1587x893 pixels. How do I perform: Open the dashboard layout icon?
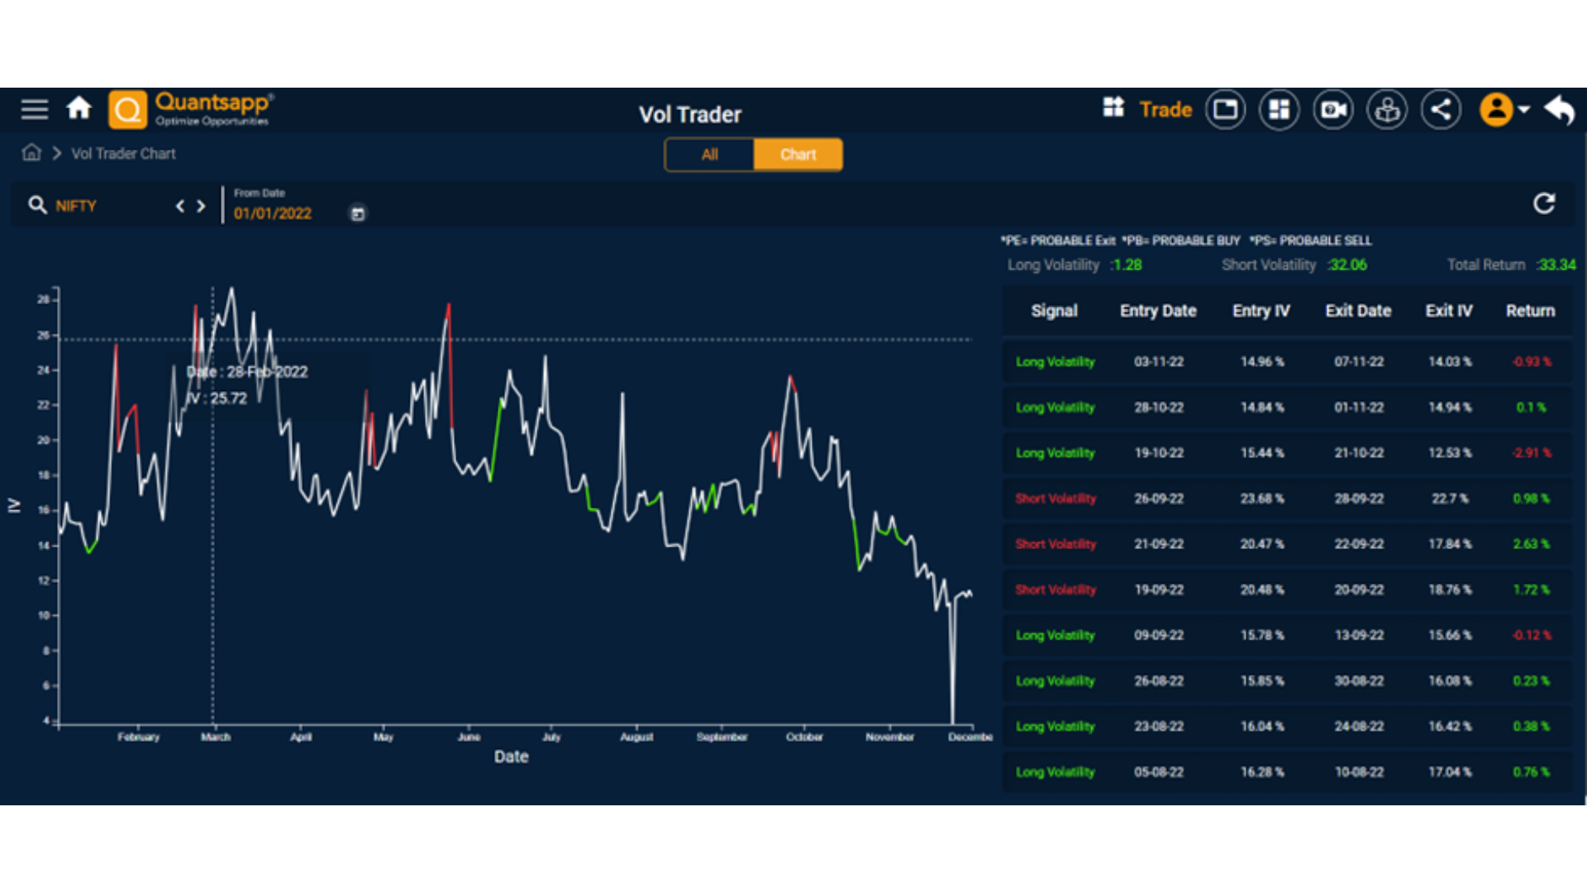coord(1279,109)
